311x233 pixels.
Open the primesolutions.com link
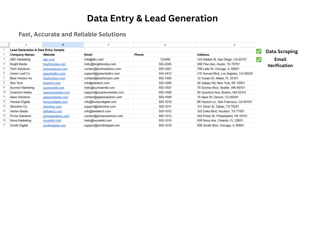tap(56, 116)
